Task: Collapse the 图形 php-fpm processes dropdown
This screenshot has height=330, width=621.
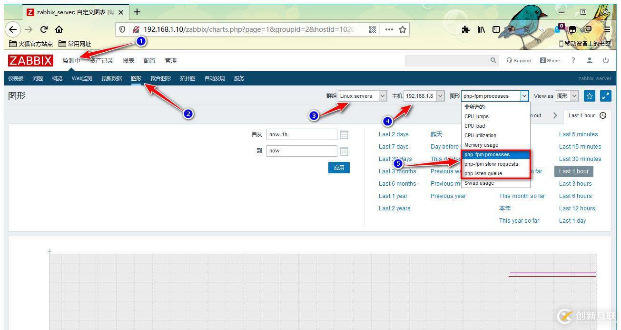Action: click(x=495, y=96)
